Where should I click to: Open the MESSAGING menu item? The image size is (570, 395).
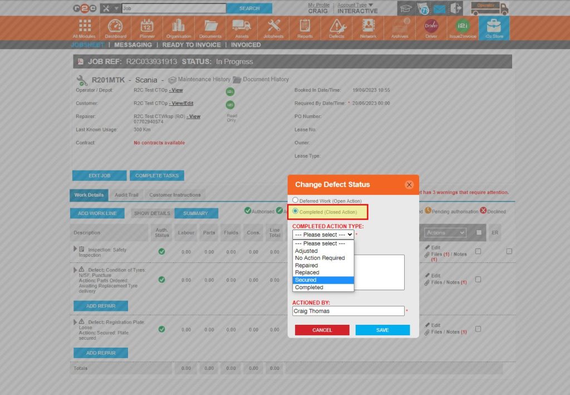tap(133, 45)
